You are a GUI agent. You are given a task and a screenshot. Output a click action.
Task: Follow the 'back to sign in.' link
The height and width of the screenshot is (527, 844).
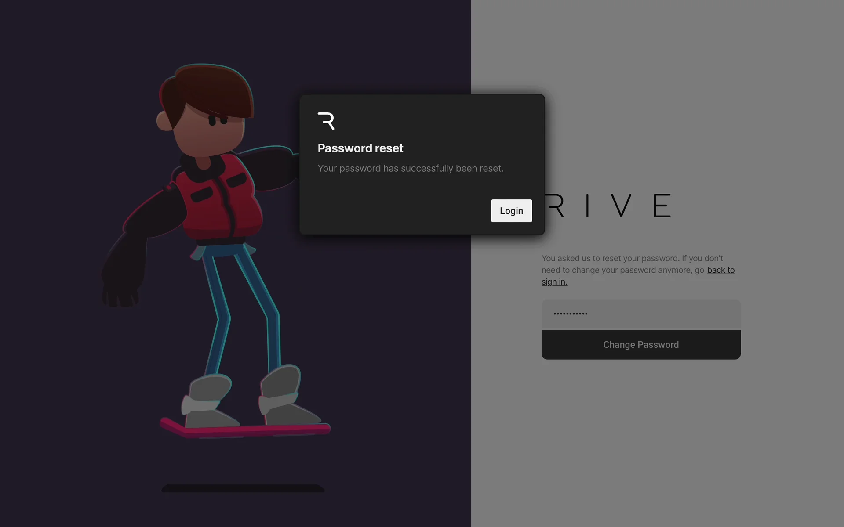coord(720,270)
